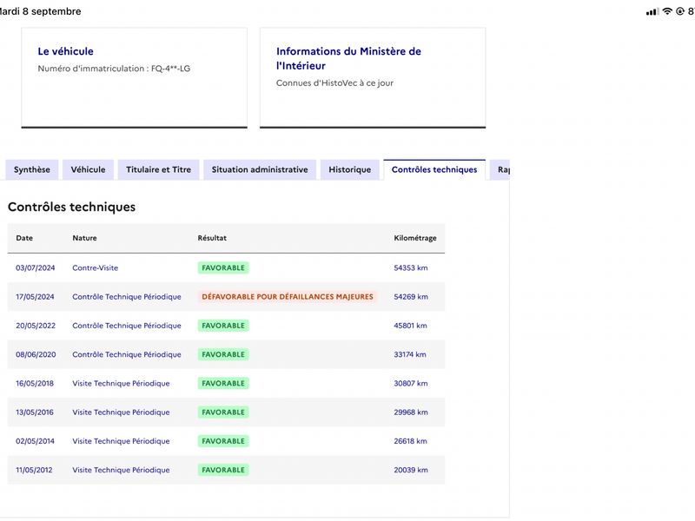Select the Contre-Visite row dated 03/07/2024

point(226,267)
